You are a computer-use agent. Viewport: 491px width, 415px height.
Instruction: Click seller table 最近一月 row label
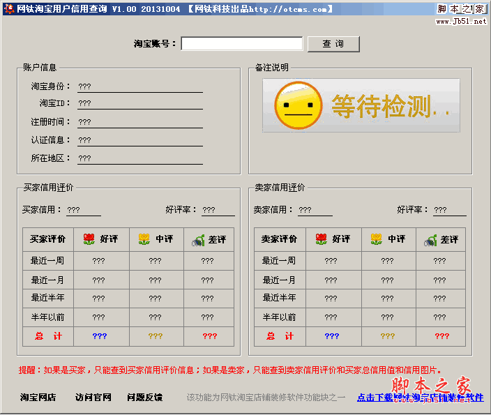click(279, 280)
